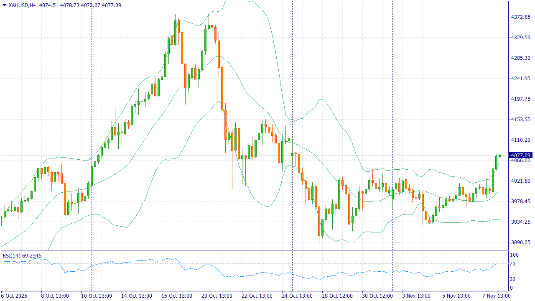Select the XAUUSD,H4 symbol title
This screenshot has width=535, height=301.
click(x=22, y=5)
